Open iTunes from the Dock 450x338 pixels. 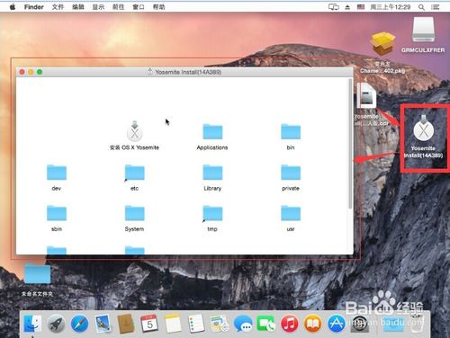click(x=289, y=324)
